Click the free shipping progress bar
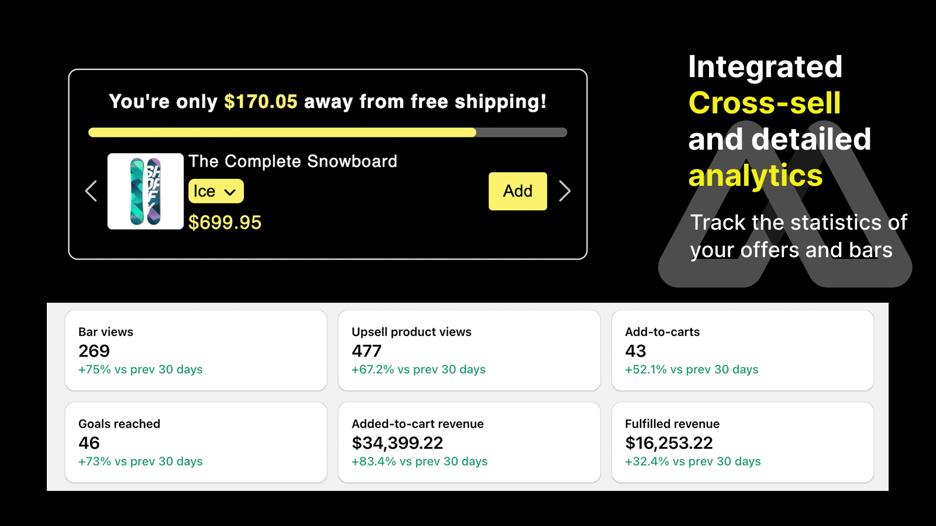 tap(328, 133)
